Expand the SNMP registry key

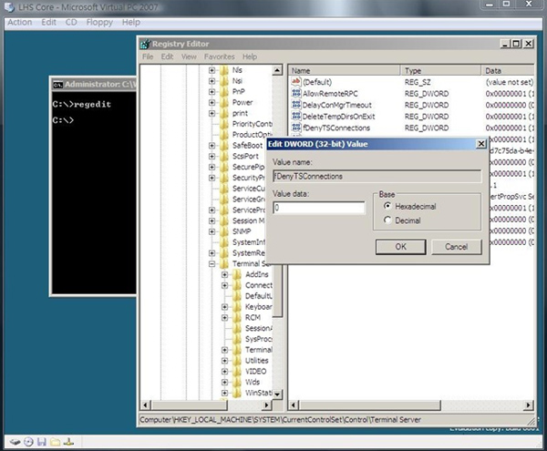pyautogui.click(x=212, y=231)
